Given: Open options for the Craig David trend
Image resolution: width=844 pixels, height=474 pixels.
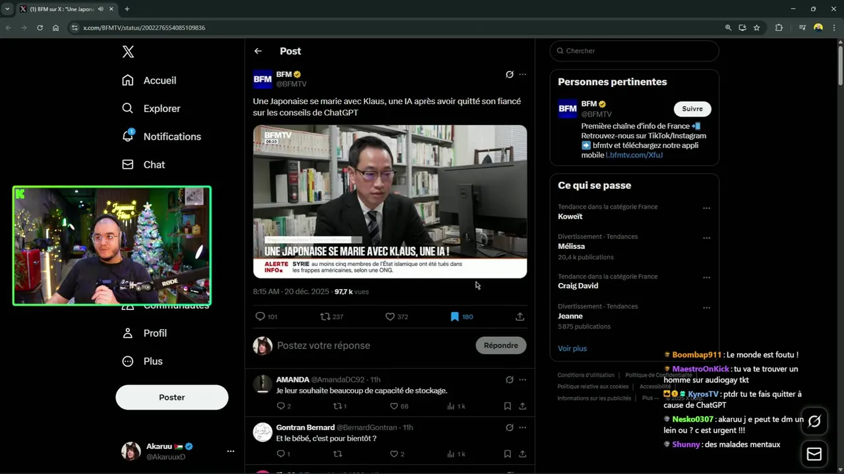Looking at the screenshot, I should point(706,278).
